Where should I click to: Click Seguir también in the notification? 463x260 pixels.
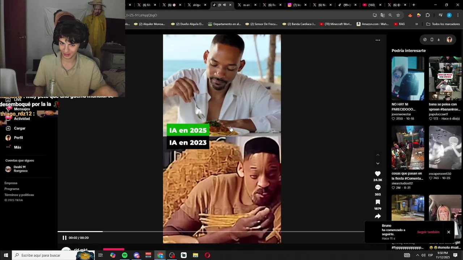click(428, 232)
